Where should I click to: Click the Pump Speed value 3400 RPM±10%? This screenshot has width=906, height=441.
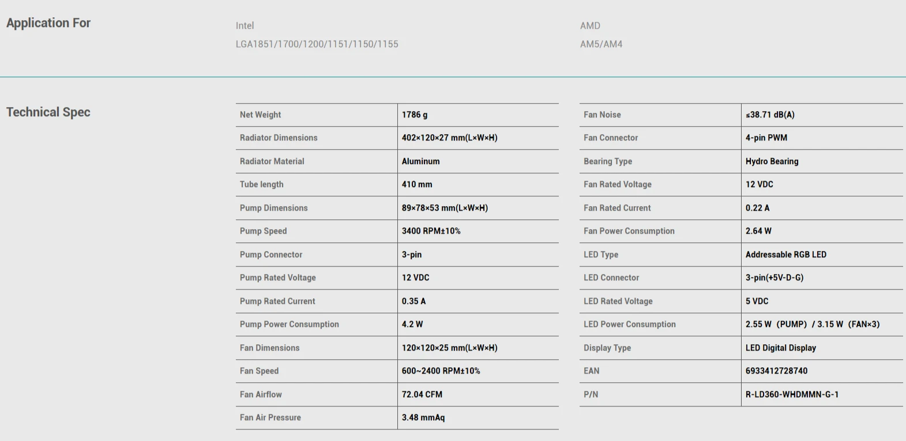coord(431,231)
